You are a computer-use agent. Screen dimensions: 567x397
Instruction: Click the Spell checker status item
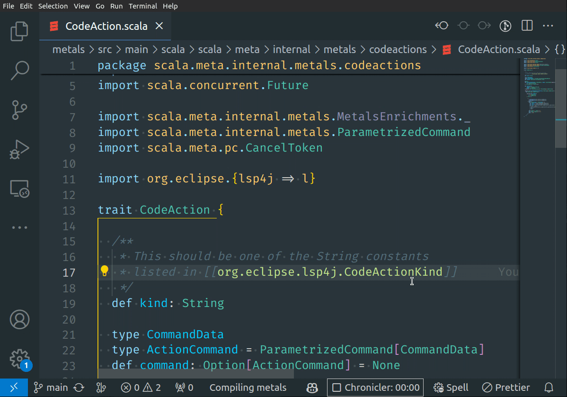451,388
